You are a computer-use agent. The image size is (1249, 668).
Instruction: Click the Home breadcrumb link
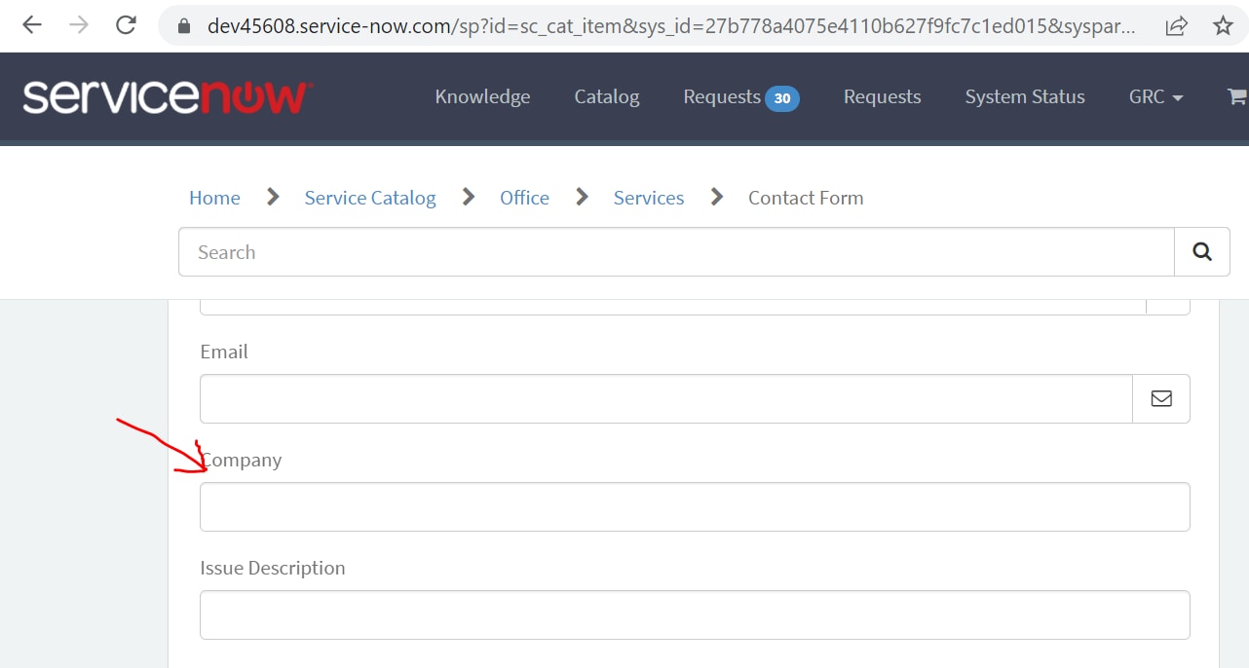click(214, 197)
